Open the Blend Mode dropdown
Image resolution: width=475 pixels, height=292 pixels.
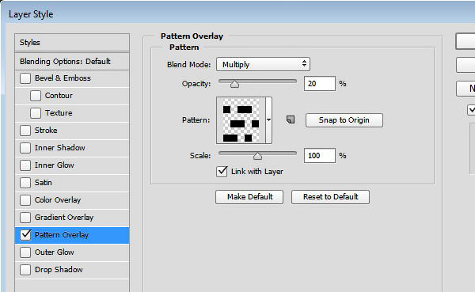[x=263, y=64]
